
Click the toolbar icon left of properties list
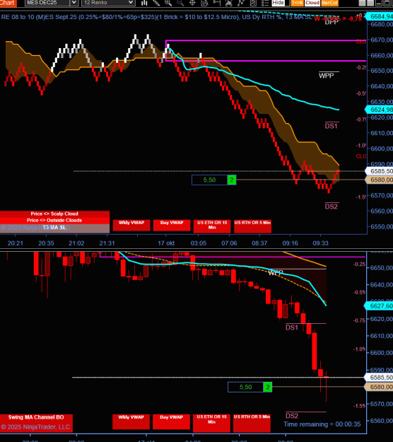click(x=253, y=3)
